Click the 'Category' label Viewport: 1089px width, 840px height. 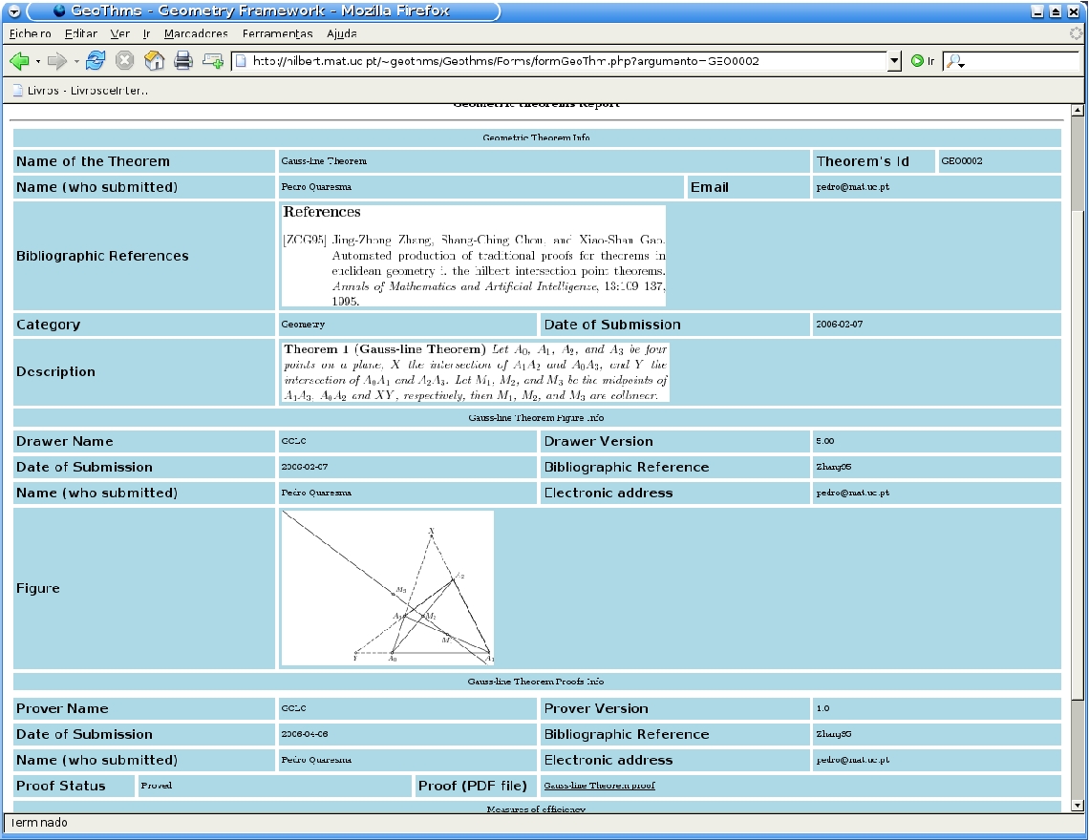[48, 325]
